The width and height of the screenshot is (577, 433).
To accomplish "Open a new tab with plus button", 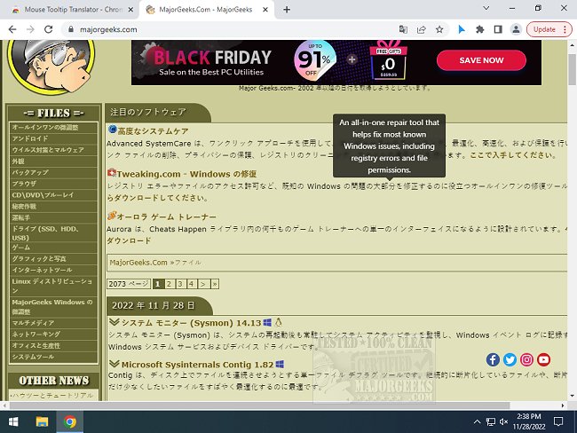I will (287, 10).
